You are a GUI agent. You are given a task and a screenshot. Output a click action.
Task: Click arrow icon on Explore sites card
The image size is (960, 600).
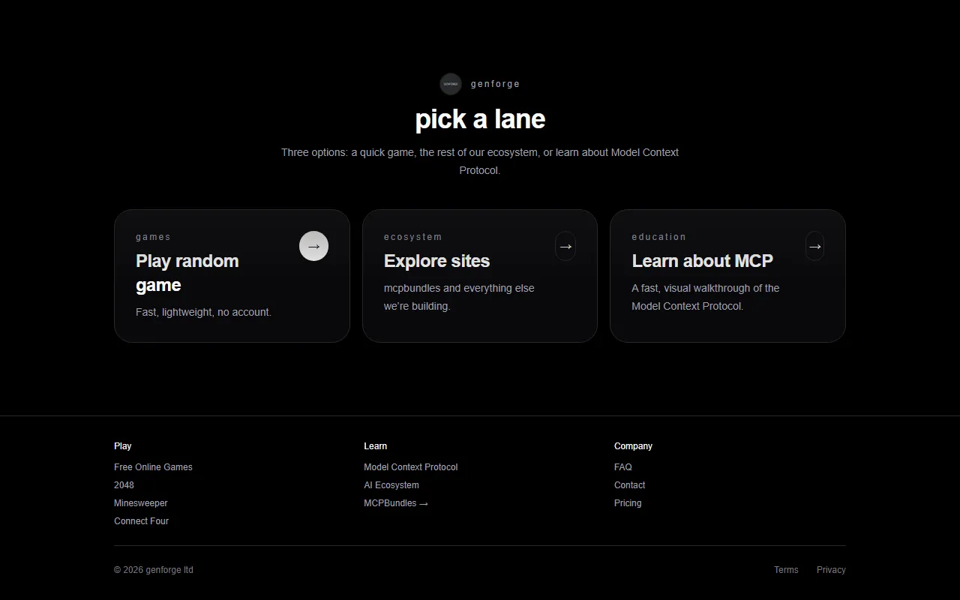565,246
